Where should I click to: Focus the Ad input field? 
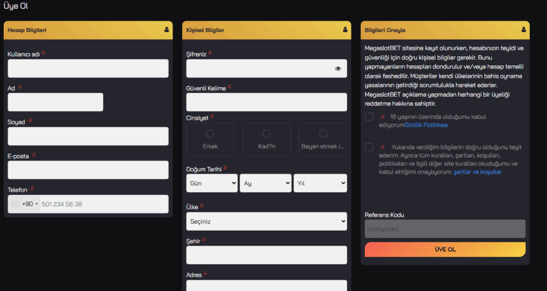pyautogui.click(x=56, y=102)
